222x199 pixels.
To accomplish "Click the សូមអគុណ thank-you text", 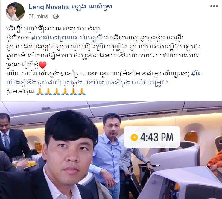I will pos(21,92).
